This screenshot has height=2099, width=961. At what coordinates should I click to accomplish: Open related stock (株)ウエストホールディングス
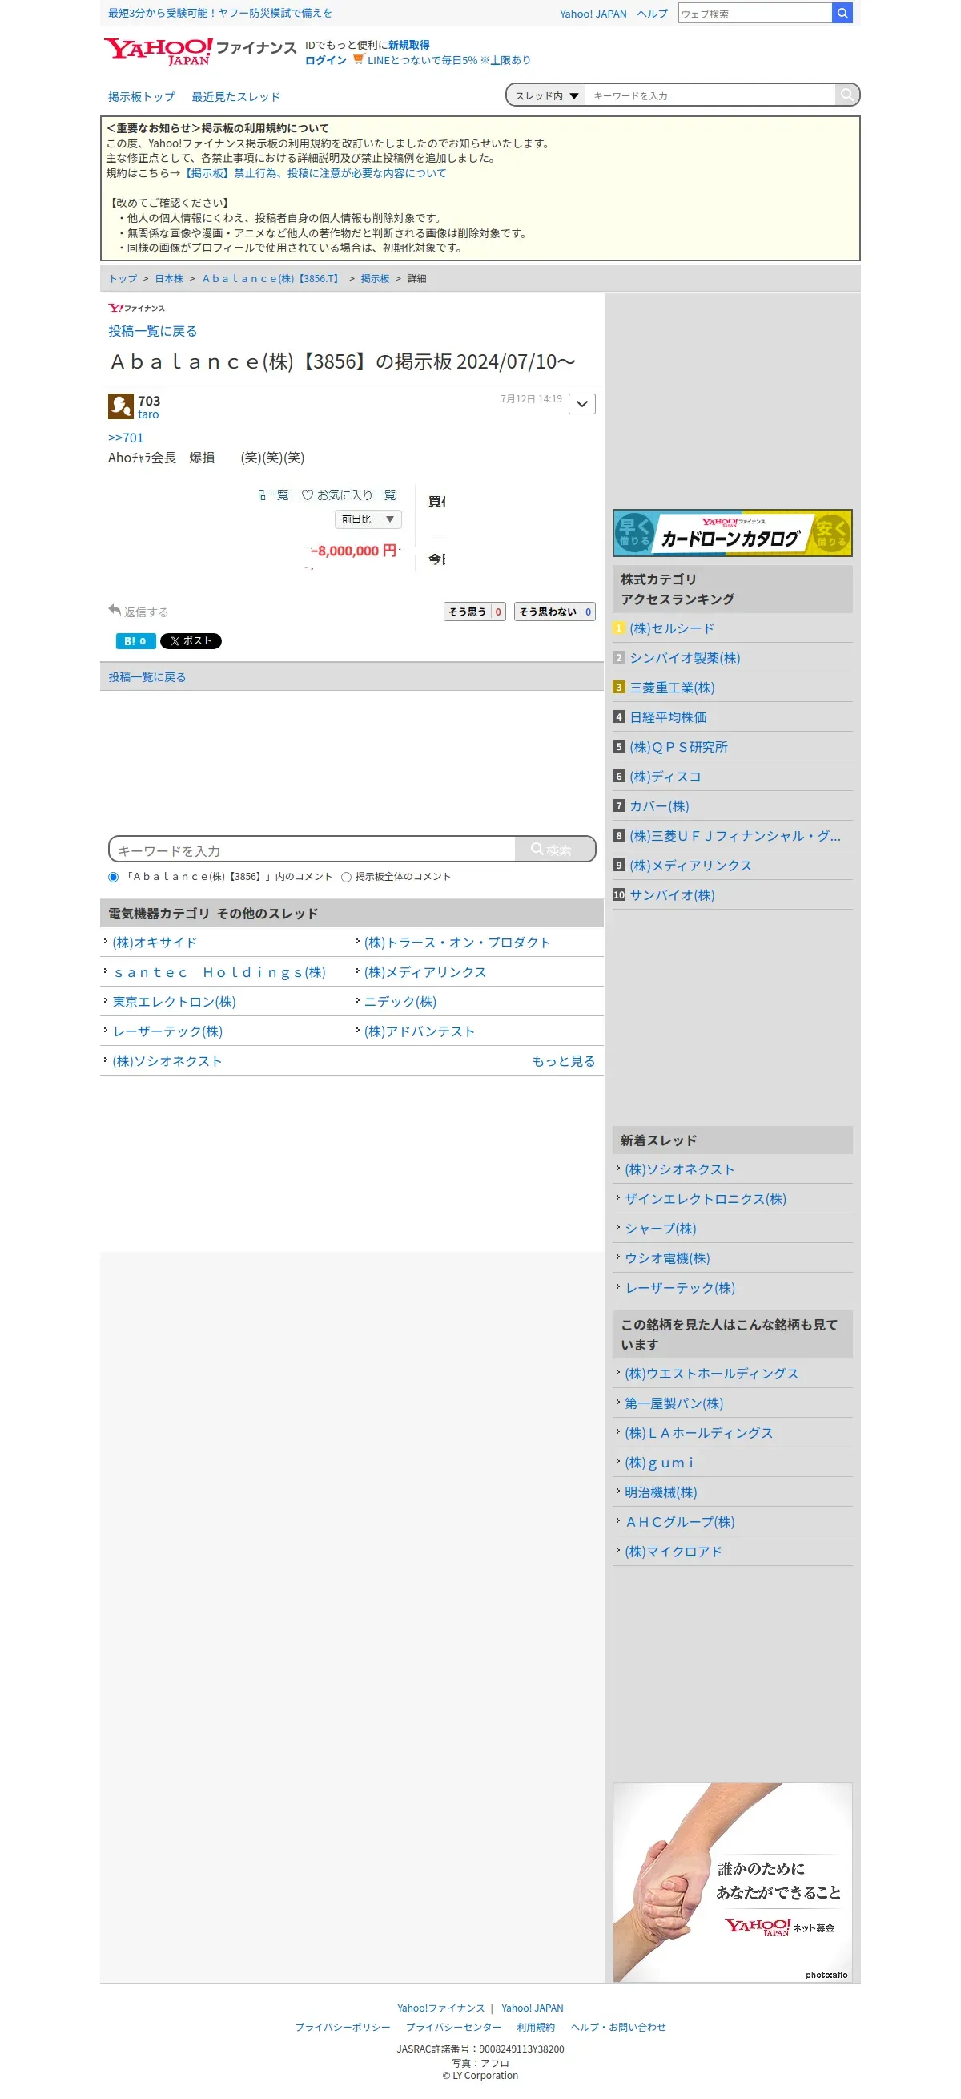(712, 1374)
